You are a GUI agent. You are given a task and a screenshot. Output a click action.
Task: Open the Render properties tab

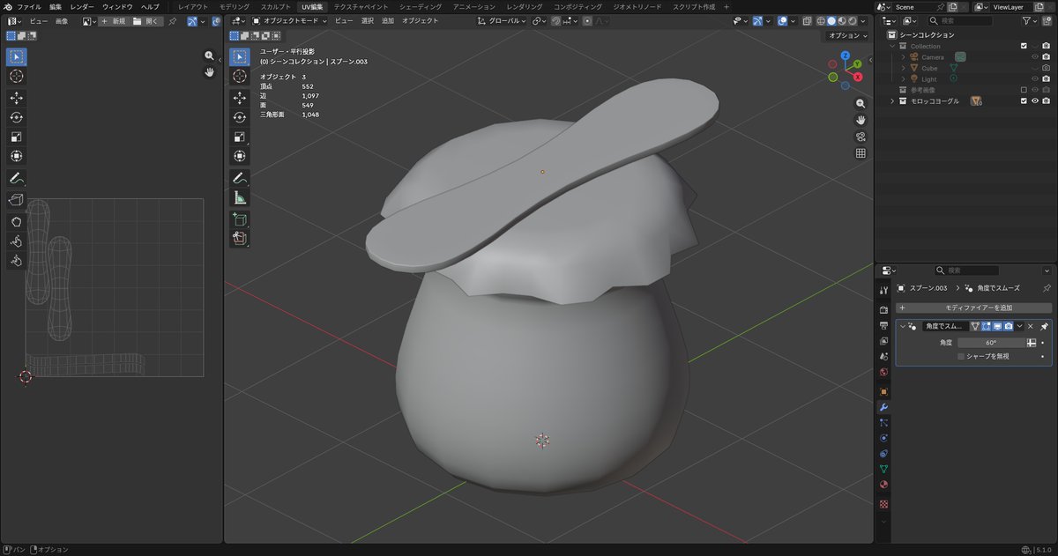click(x=883, y=310)
